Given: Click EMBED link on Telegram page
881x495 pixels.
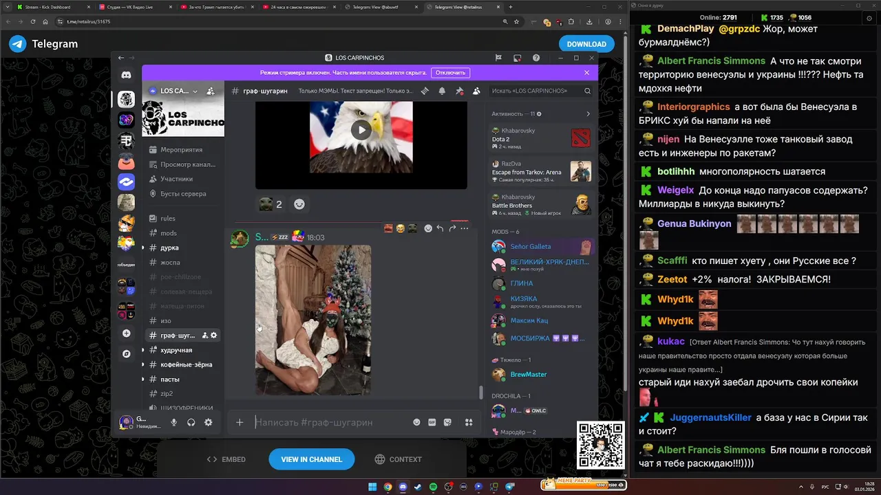Looking at the screenshot, I should click(226, 459).
